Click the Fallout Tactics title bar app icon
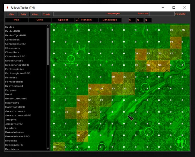The image size is (195, 157). (x=8, y=8)
